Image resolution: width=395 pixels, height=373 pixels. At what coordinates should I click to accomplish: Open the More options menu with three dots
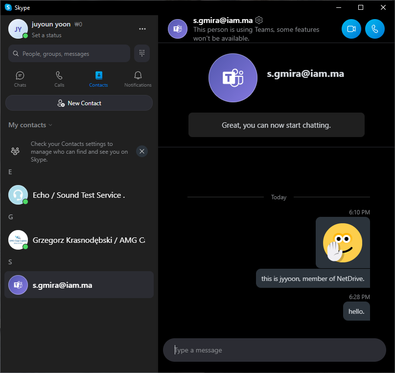click(142, 29)
